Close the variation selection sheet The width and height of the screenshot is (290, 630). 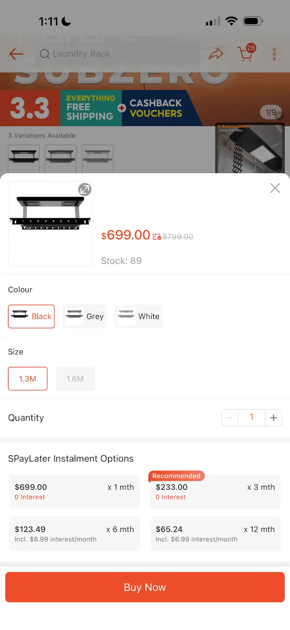pyautogui.click(x=275, y=188)
